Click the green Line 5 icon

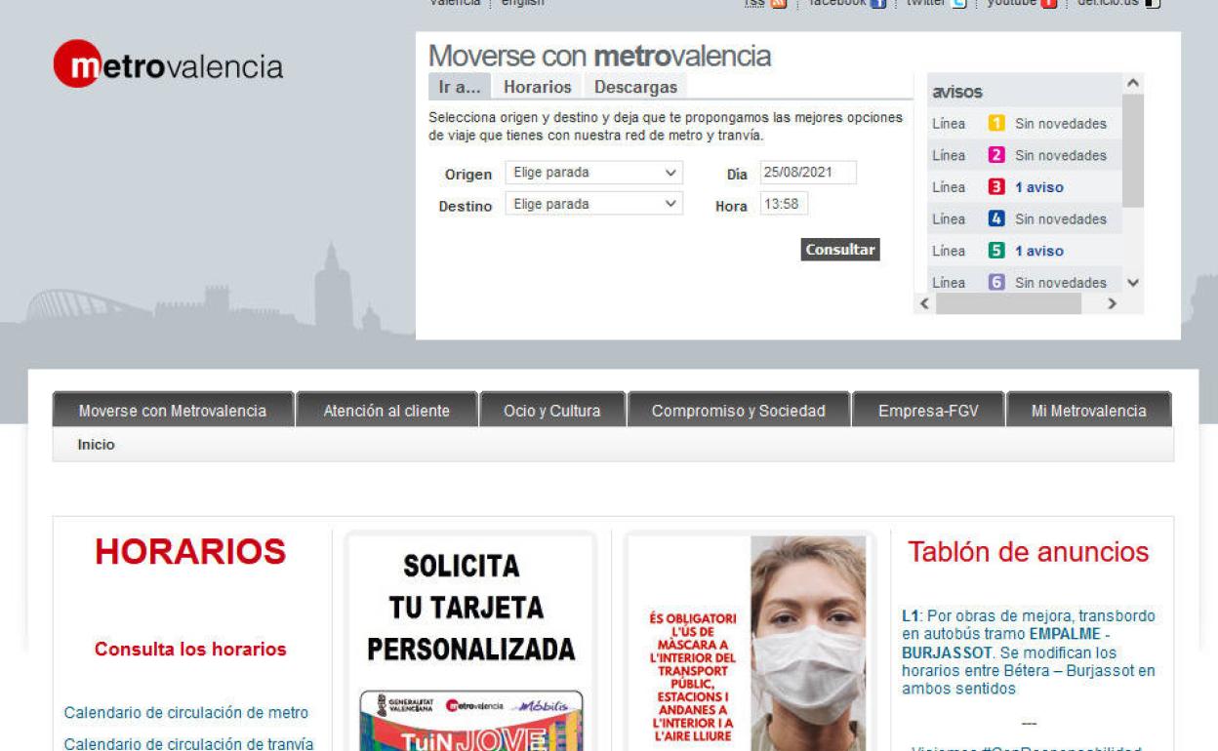[x=996, y=251]
